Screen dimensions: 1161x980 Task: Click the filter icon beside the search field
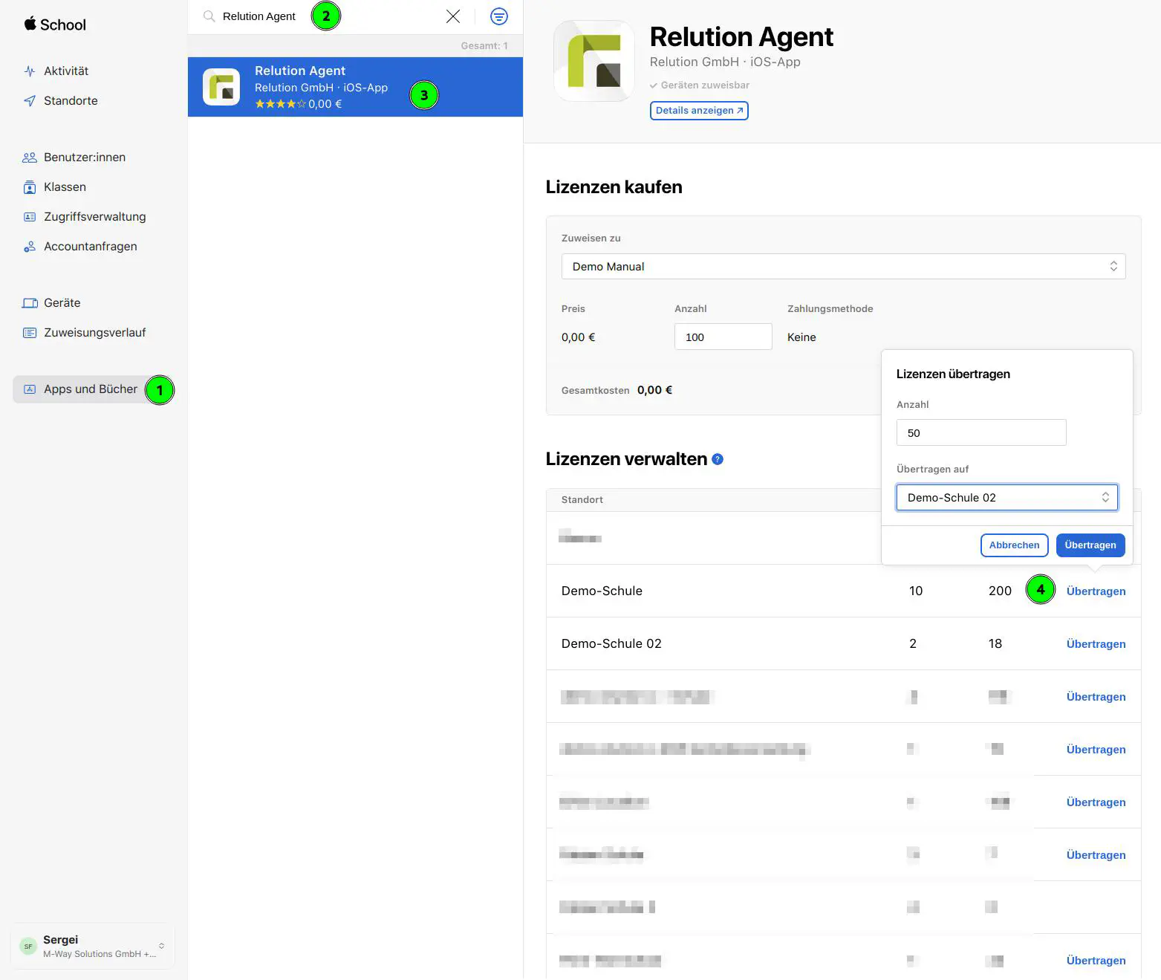coord(499,16)
